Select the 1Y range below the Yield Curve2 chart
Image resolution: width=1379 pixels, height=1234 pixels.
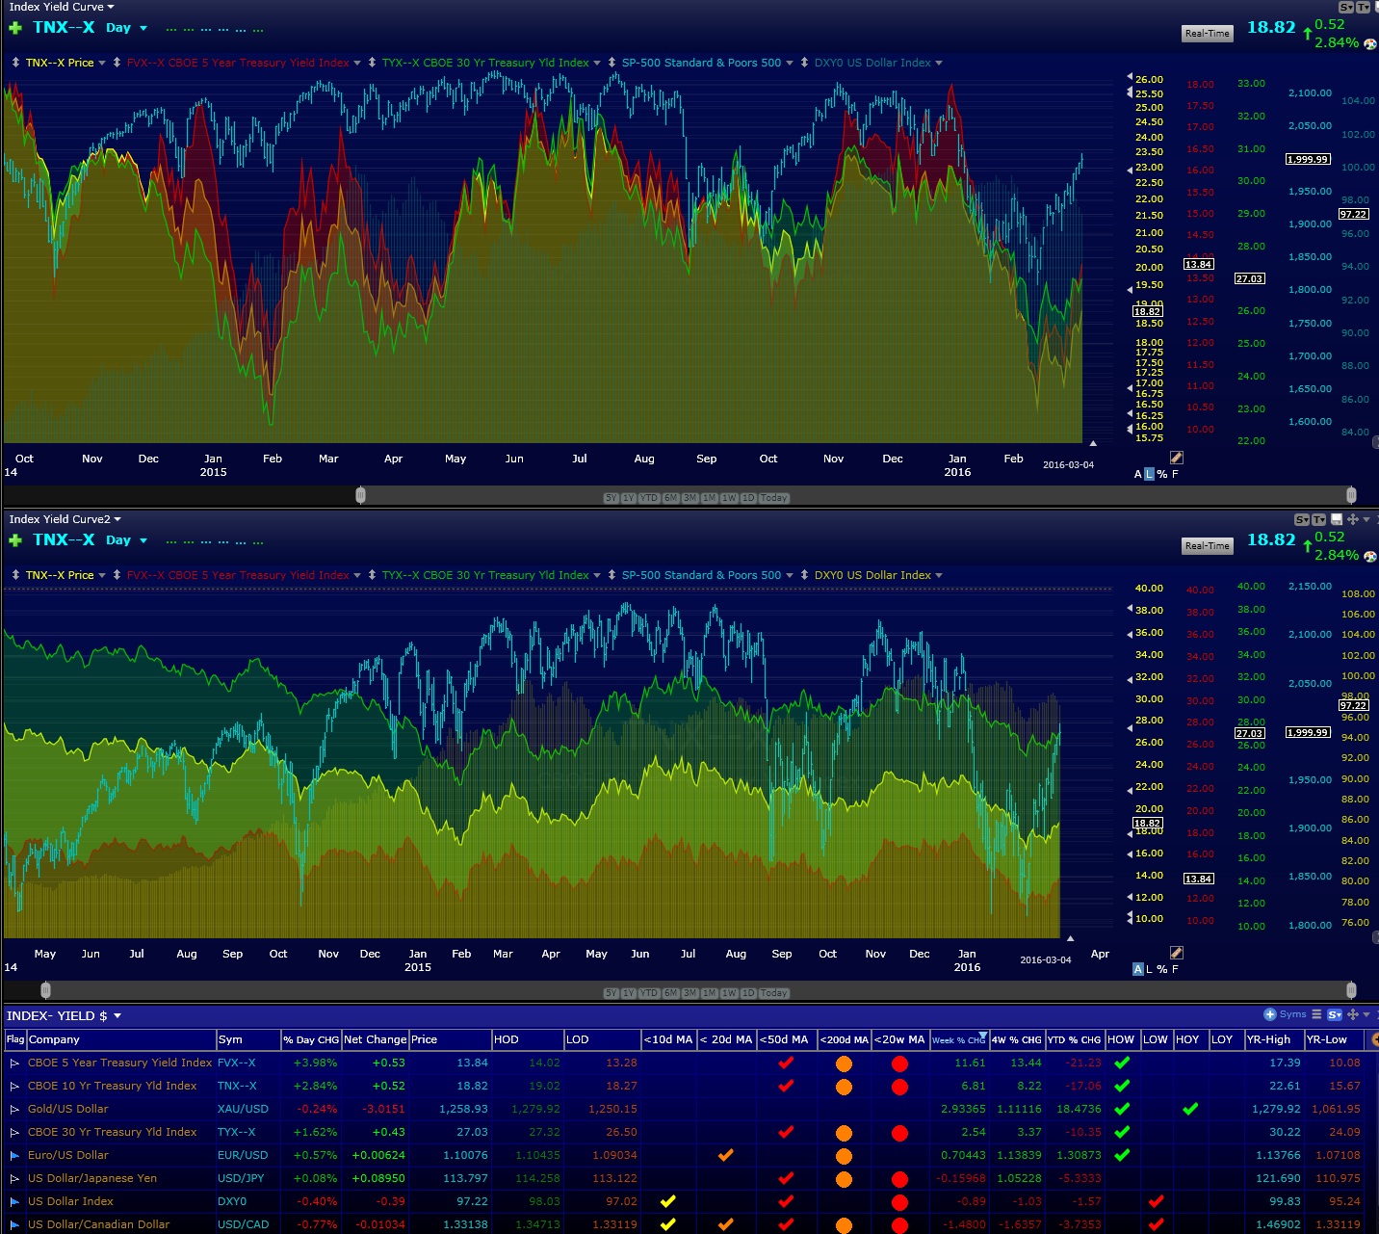629,993
